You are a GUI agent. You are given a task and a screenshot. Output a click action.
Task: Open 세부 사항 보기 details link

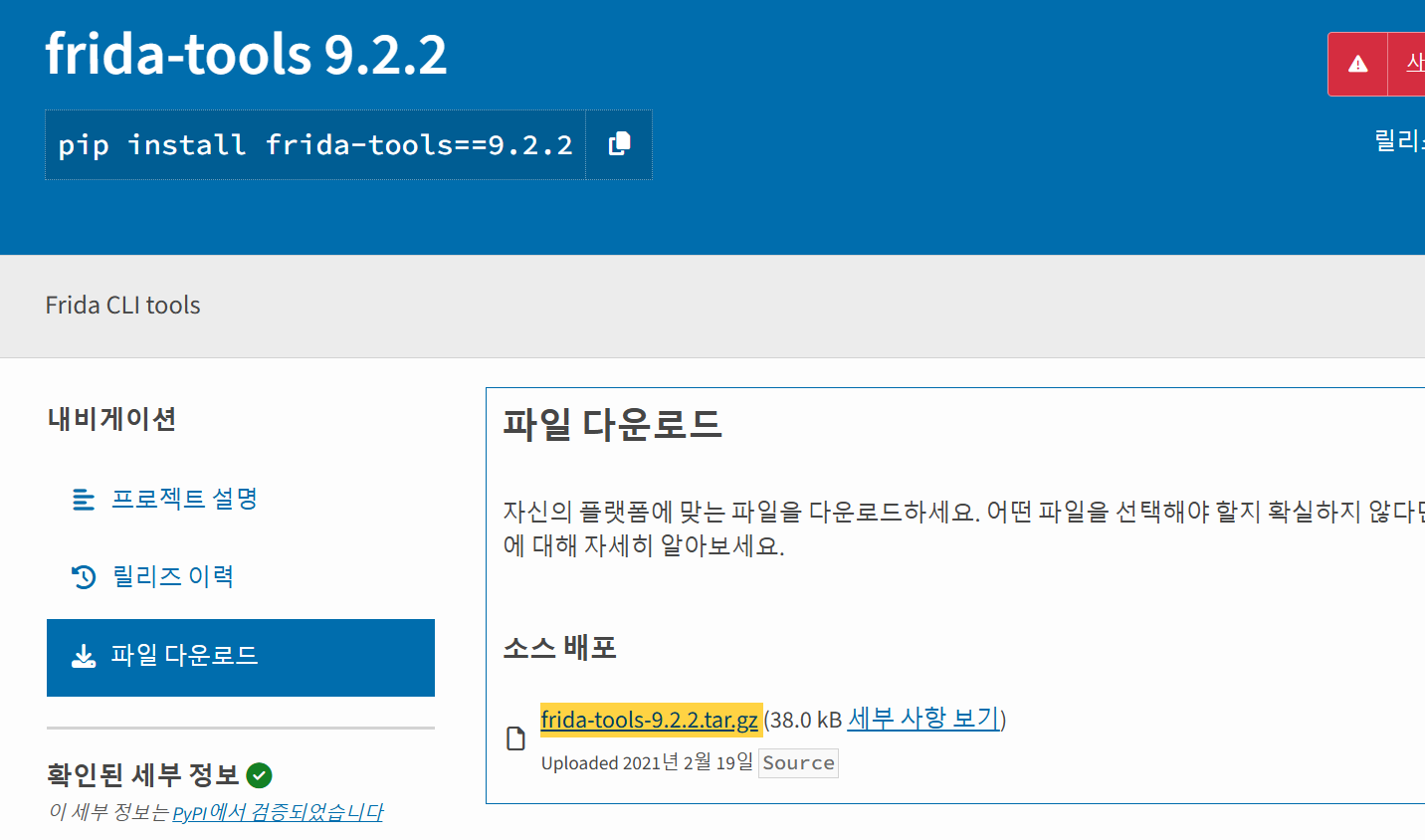923,718
